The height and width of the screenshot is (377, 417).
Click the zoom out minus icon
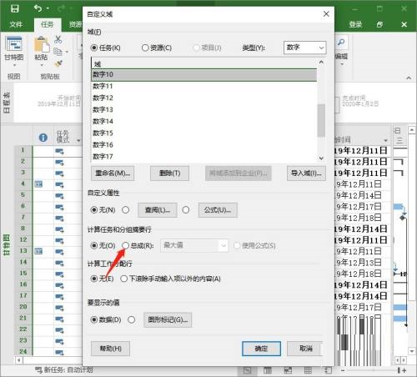[343, 370]
